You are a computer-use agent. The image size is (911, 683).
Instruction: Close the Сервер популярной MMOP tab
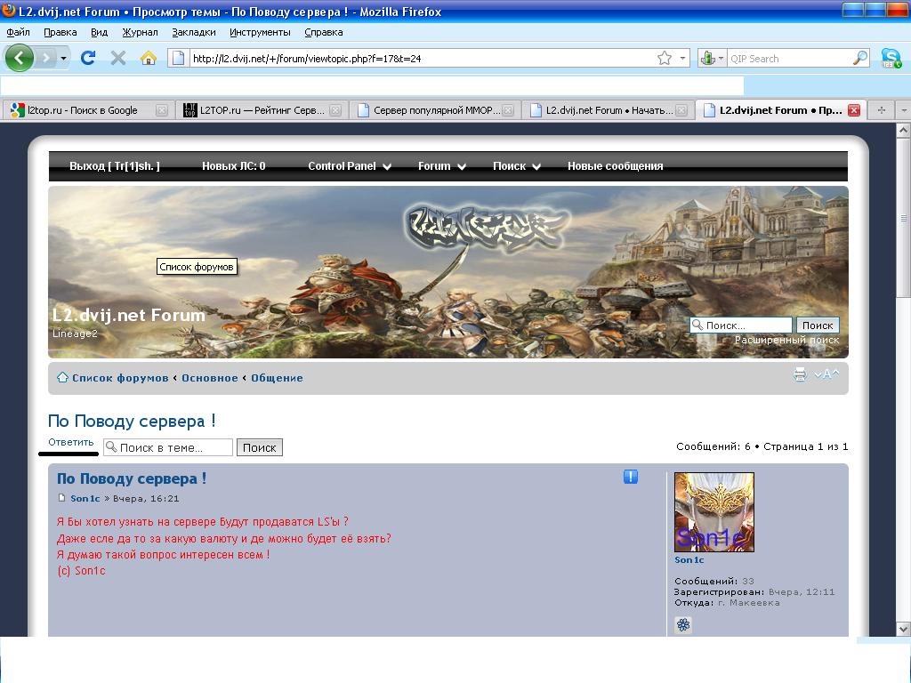click(x=508, y=110)
